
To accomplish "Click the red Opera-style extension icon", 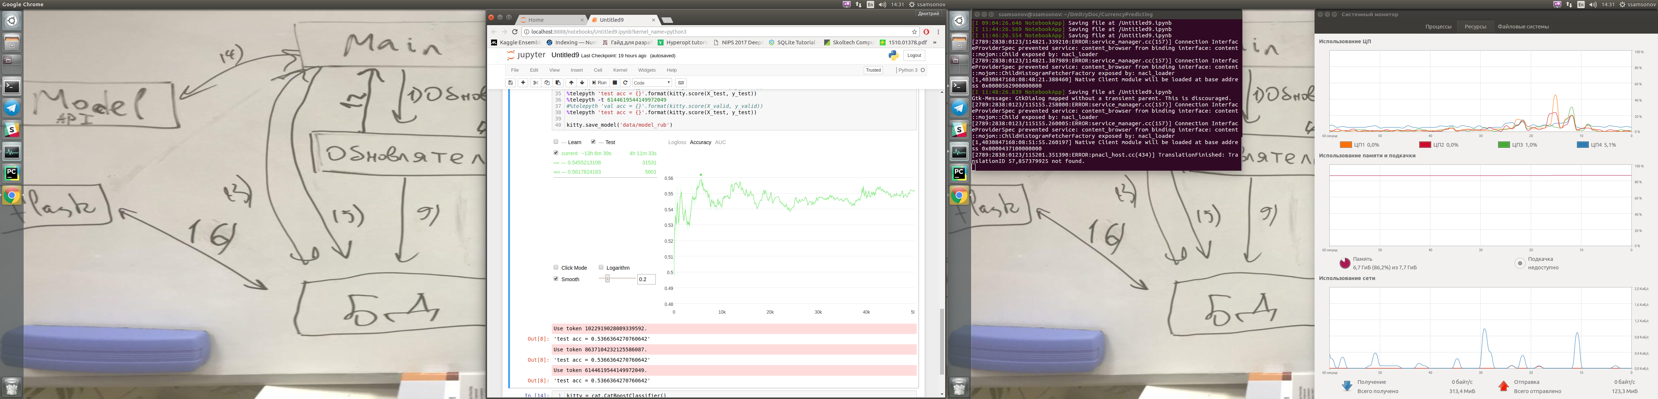I will point(926,31).
